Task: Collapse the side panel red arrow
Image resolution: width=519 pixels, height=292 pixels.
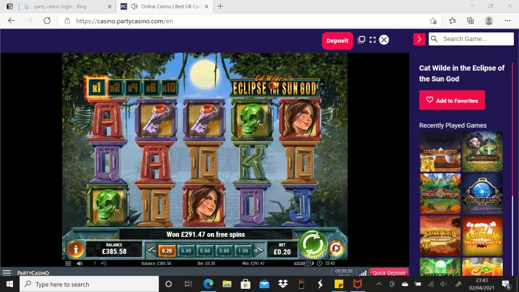Action: click(x=419, y=40)
